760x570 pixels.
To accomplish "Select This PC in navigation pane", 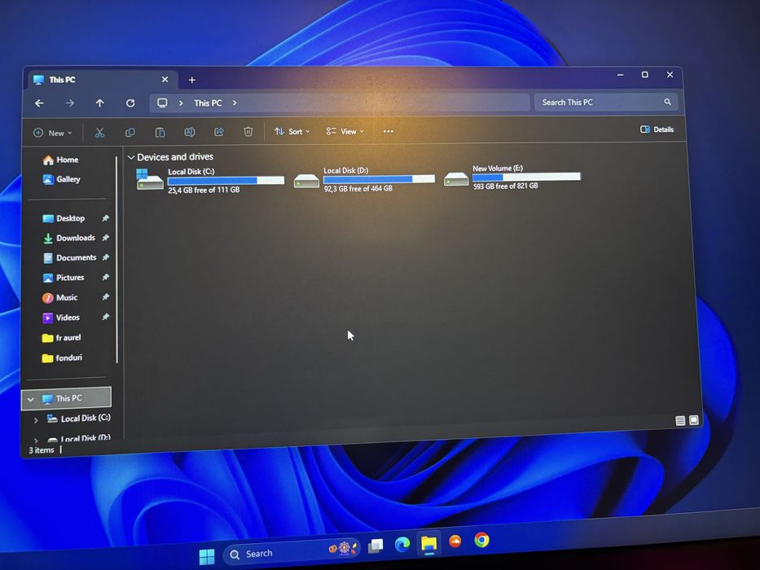I will [68, 398].
